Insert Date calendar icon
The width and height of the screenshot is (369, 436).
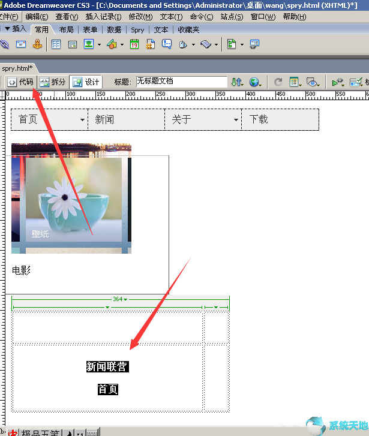[134, 44]
